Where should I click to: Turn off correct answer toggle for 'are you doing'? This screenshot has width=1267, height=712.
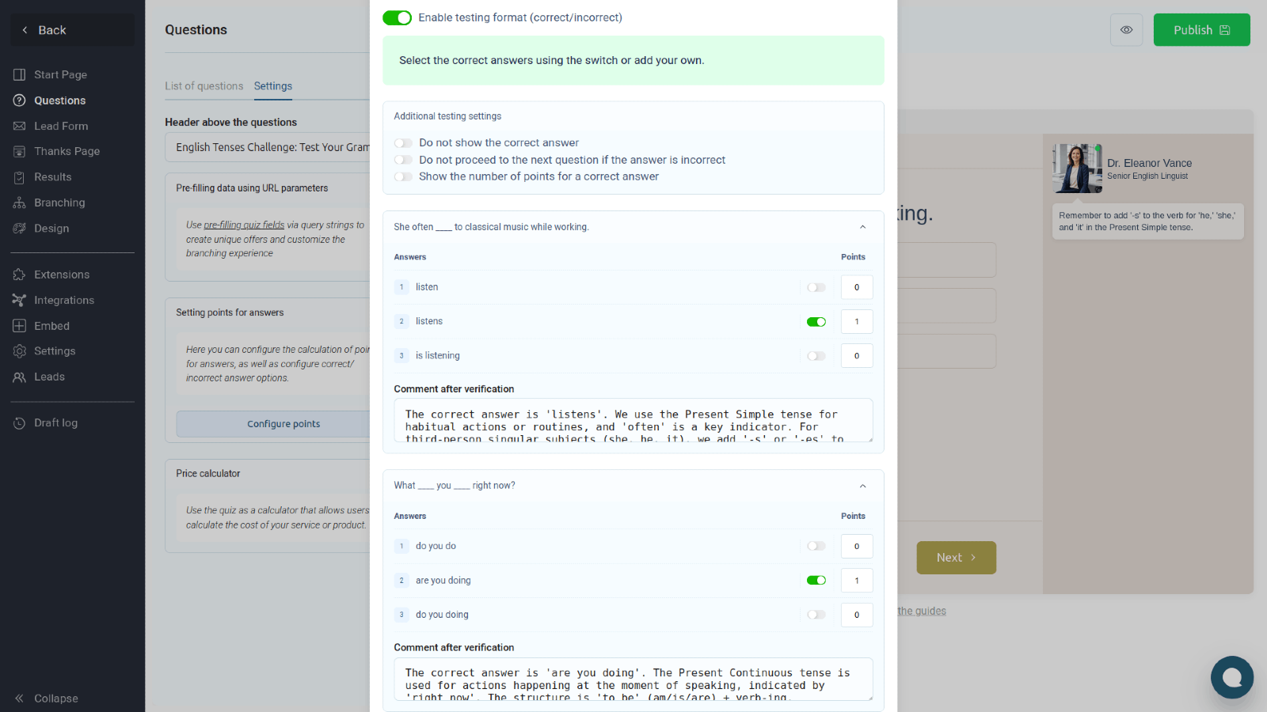816,580
